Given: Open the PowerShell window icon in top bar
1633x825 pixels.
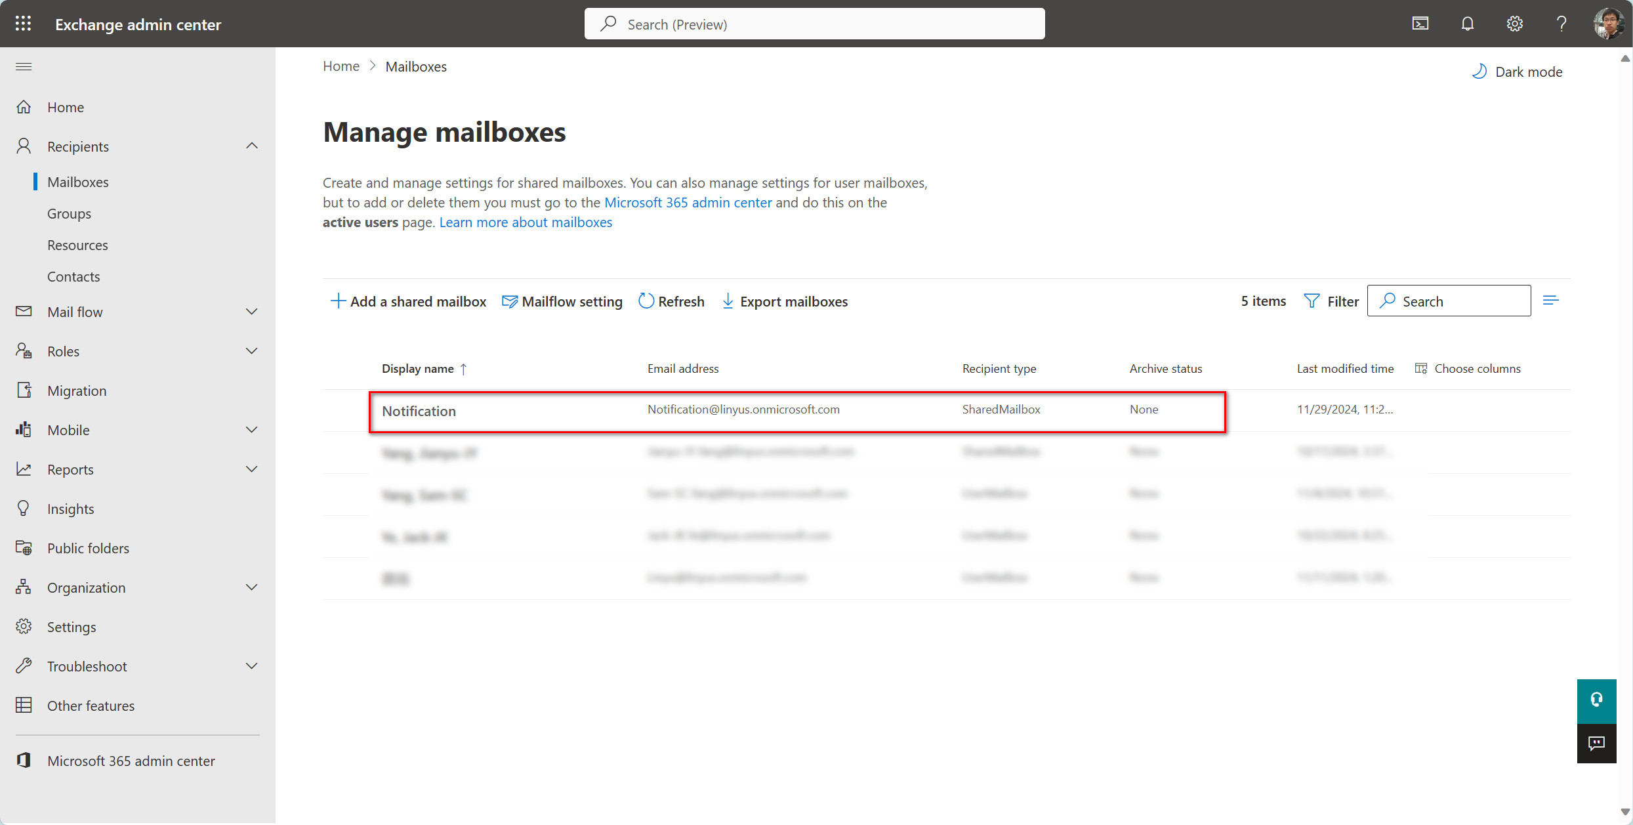Looking at the screenshot, I should pyautogui.click(x=1420, y=24).
